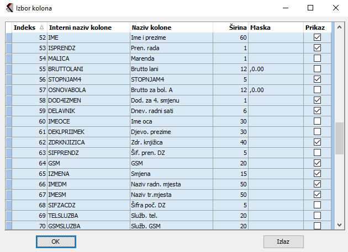Screen dimensions: 348x252
Task: Enable Prikaz checkbox for BRUTTOLANI row
Action: (317, 69)
